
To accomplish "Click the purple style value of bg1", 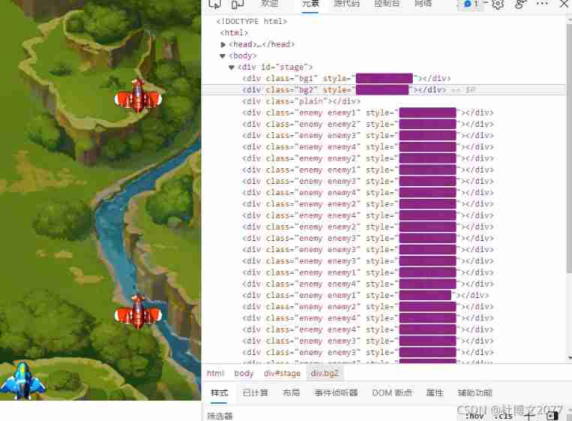I will click(384, 79).
